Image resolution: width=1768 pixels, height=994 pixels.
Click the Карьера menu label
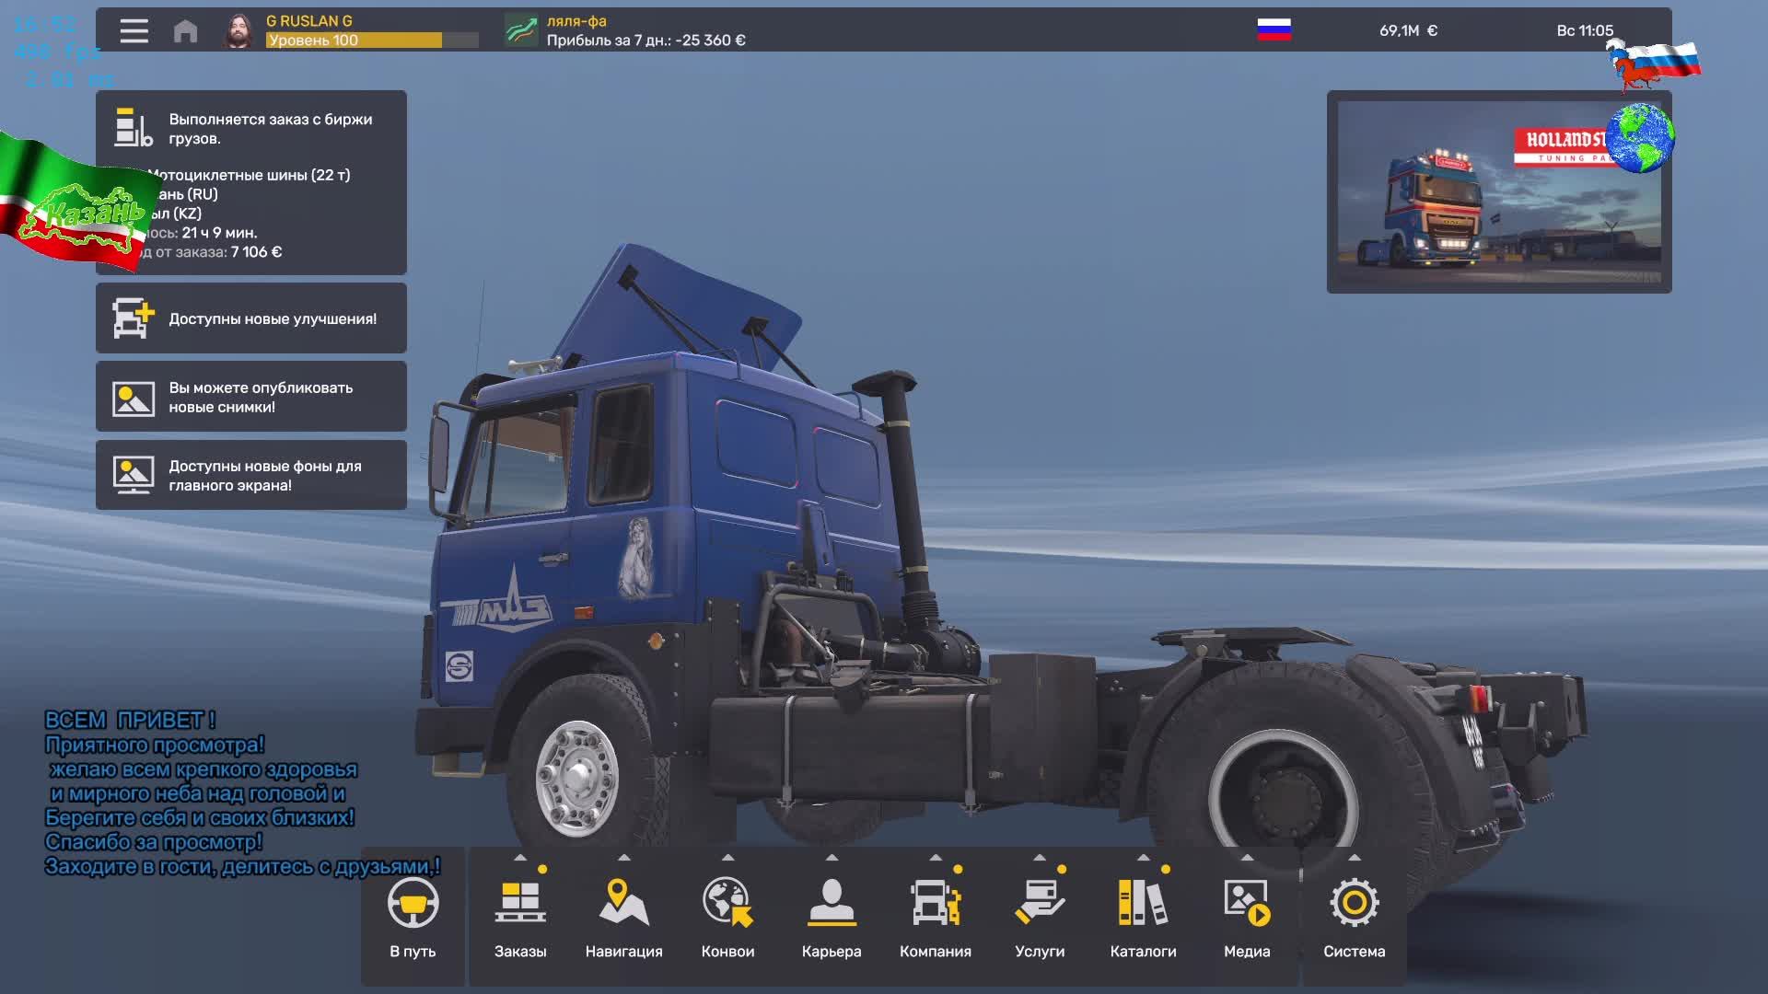coord(832,952)
